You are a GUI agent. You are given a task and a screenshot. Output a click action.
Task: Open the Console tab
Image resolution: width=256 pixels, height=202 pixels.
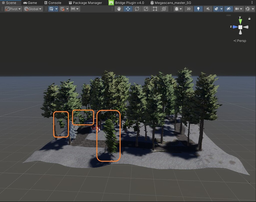[x=53, y=3]
